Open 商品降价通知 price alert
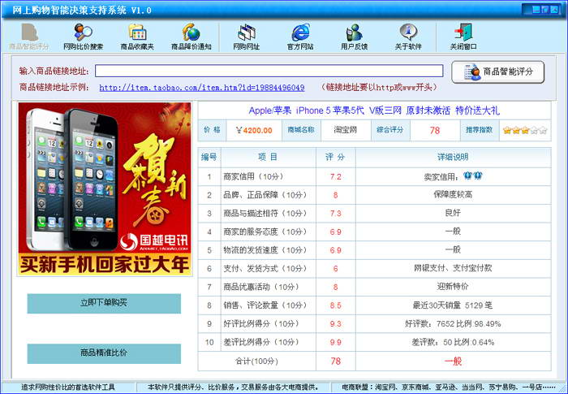 (191, 37)
